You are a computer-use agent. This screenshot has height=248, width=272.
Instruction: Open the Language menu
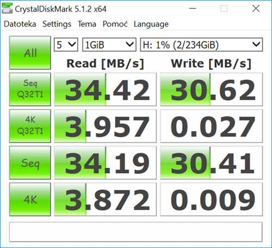(x=151, y=24)
